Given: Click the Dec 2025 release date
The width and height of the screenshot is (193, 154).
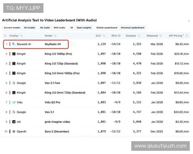Looking at the screenshot, I should coord(157,132).
